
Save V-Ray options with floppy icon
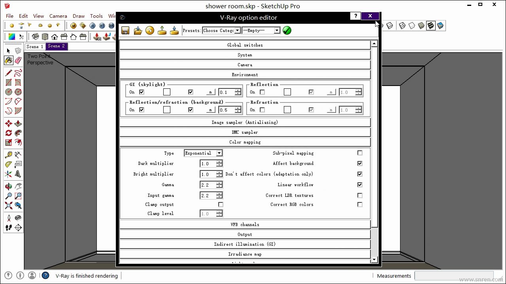(x=125, y=30)
